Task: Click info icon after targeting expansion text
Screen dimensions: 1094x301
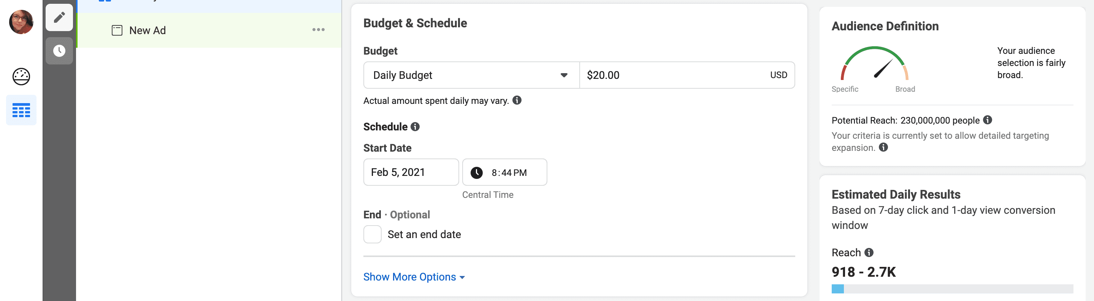Action: tap(883, 147)
